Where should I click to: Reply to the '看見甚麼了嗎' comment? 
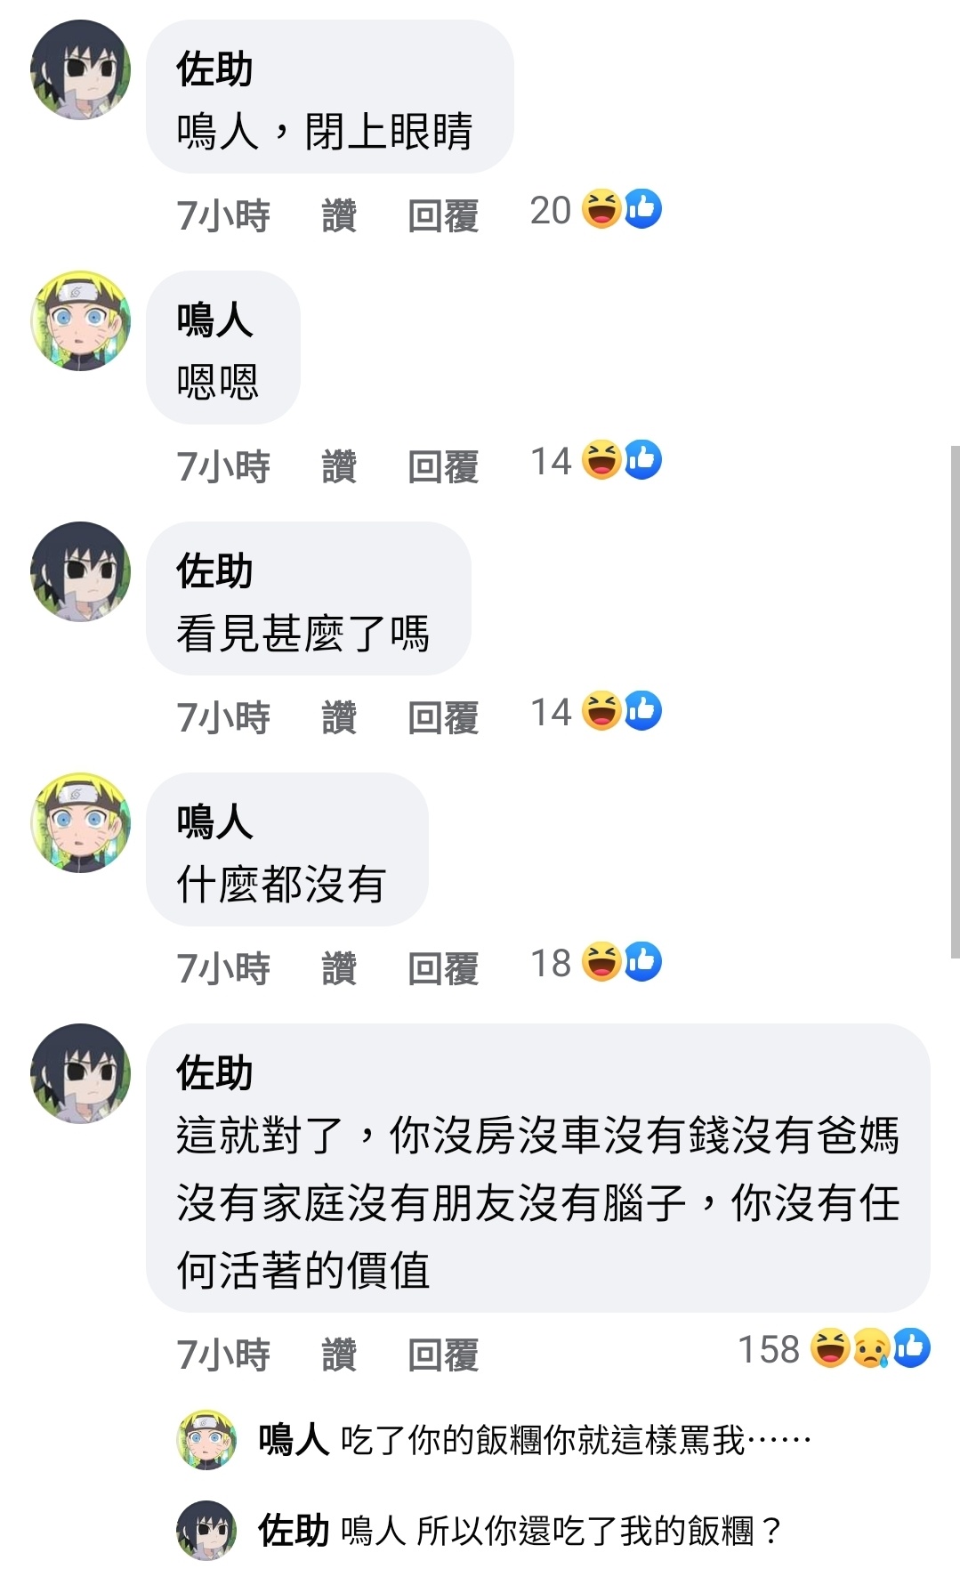point(443,717)
